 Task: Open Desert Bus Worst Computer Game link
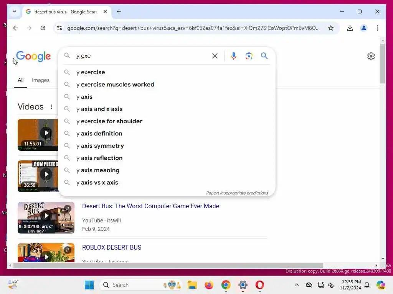pyautogui.click(x=150, y=206)
